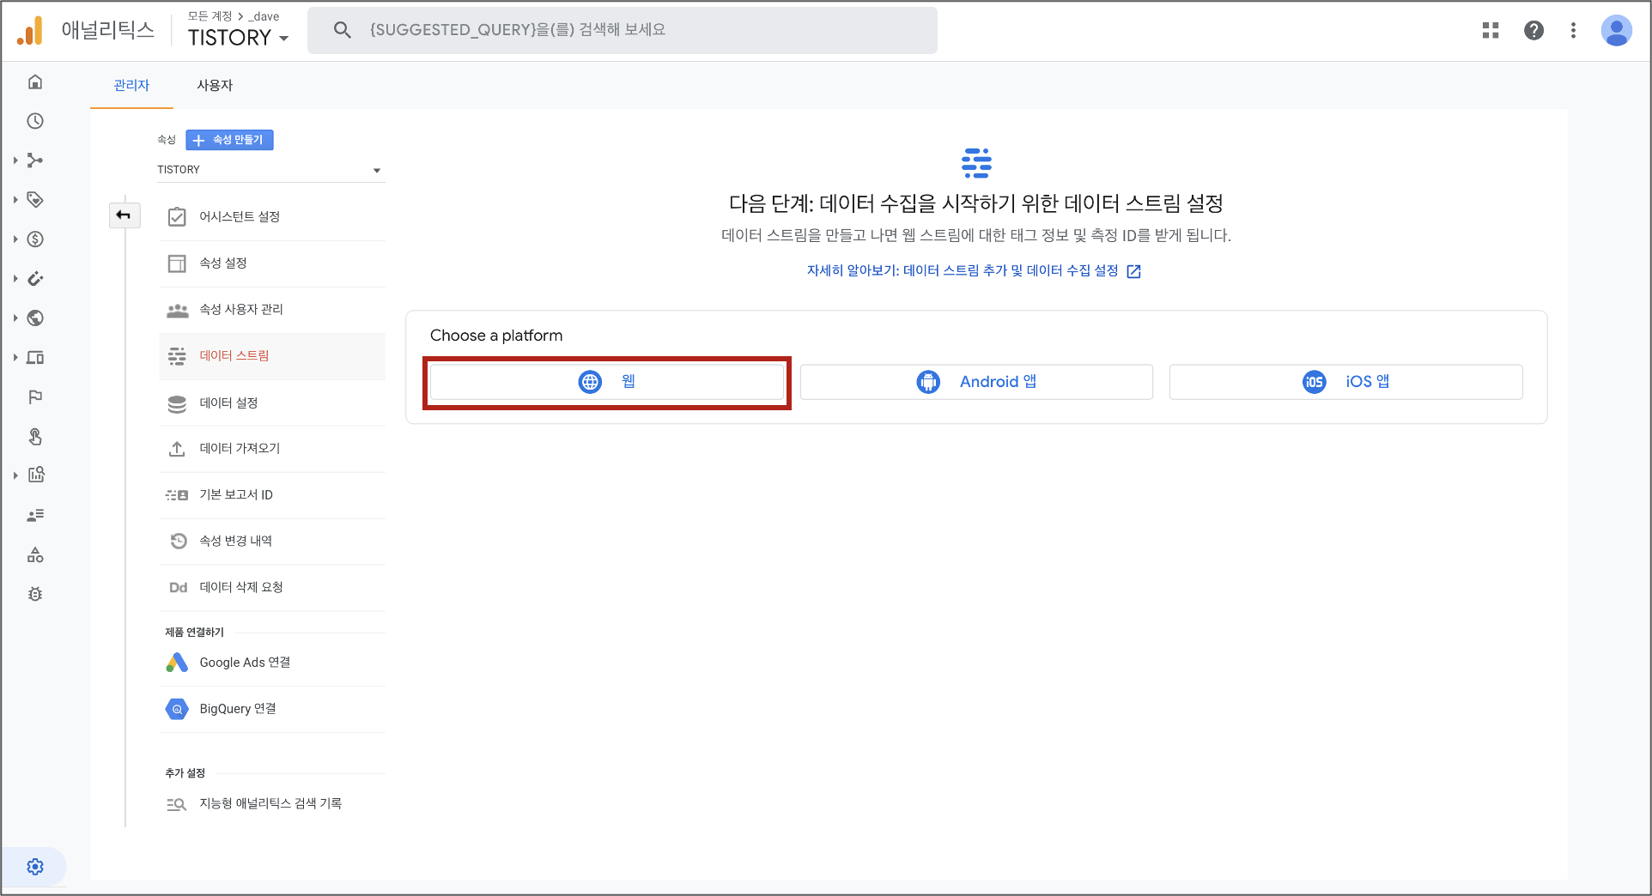The height and width of the screenshot is (896, 1652).
Task: Open the Google apps grid icon
Action: click(x=1491, y=30)
